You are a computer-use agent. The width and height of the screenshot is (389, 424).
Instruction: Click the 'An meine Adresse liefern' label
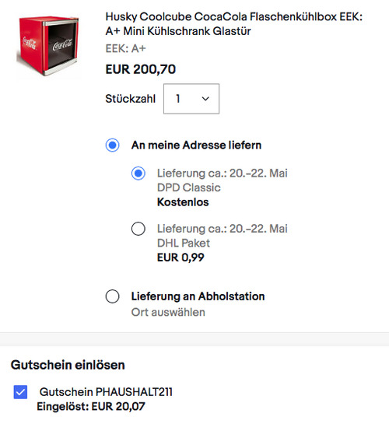pos(196,145)
